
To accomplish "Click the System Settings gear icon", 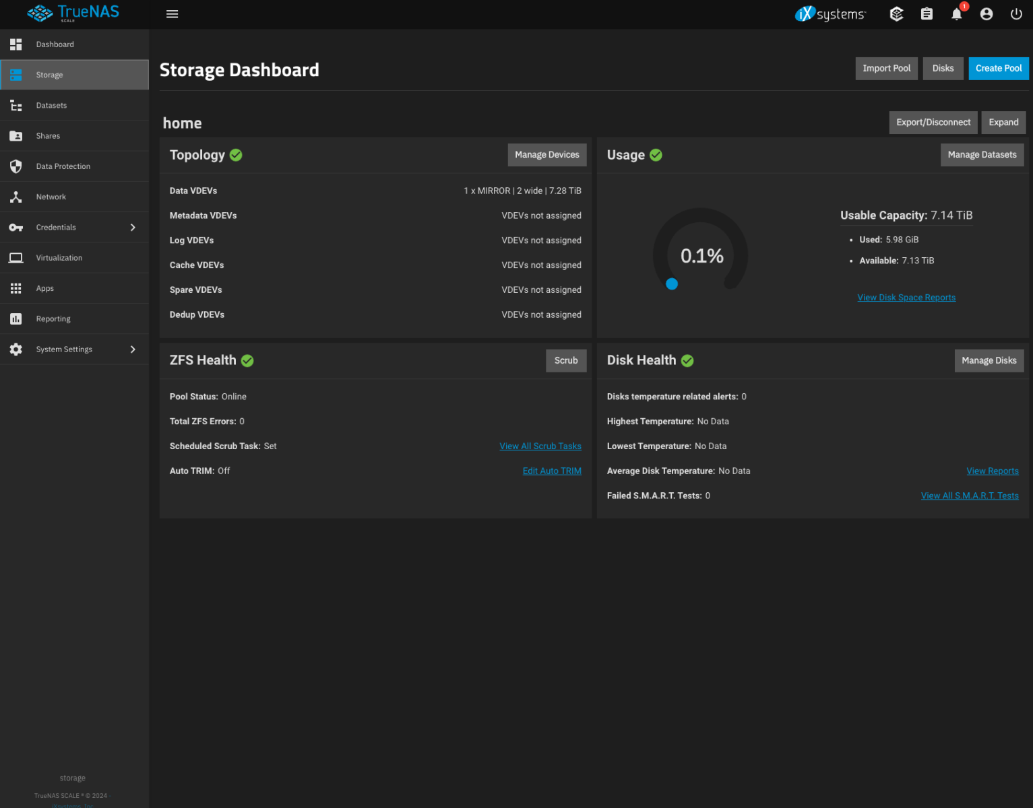I will click(16, 349).
